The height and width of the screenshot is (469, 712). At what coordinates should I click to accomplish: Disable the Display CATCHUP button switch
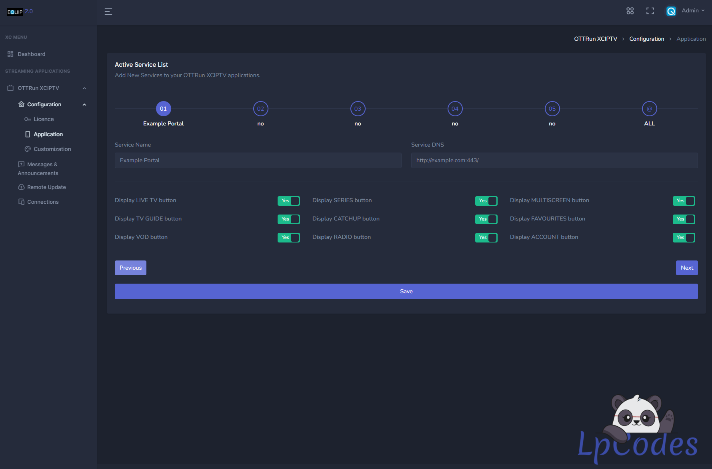point(486,219)
